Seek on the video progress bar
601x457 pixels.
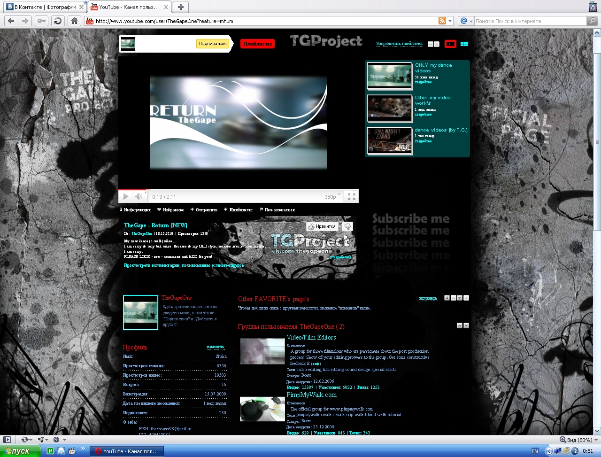point(238,190)
